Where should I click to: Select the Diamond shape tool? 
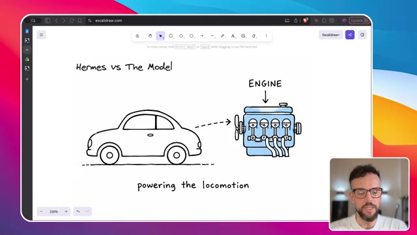pos(181,36)
